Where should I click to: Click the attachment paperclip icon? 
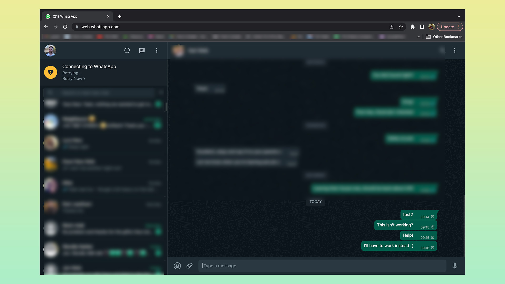click(x=189, y=266)
